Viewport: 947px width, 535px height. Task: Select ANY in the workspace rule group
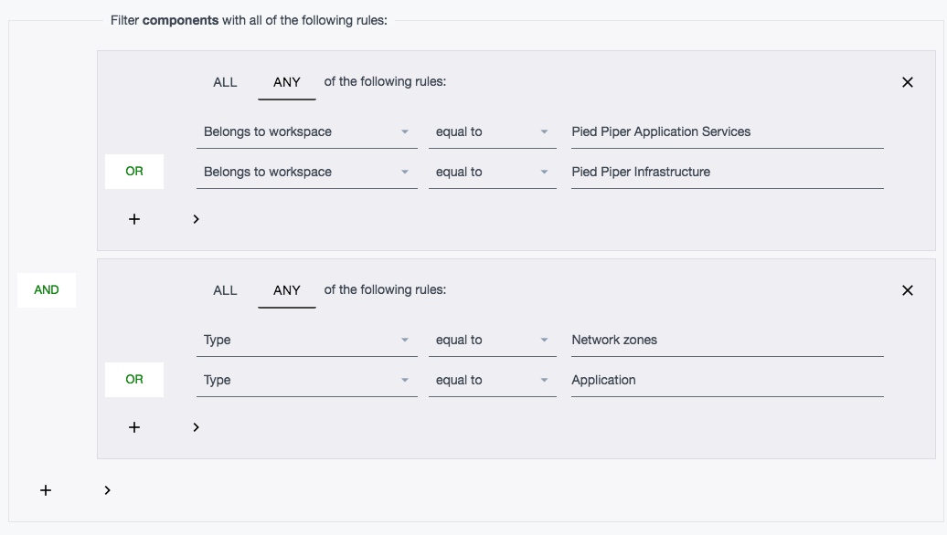[x=287, y=82]
